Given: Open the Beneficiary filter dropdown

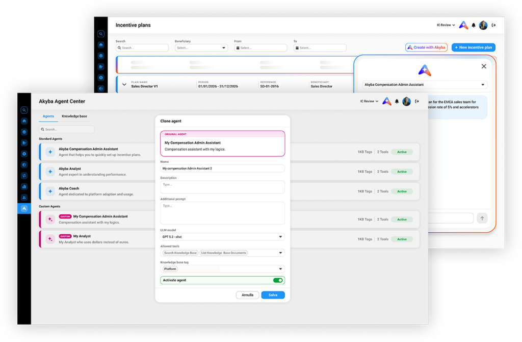Looking at the screenshot, I should coord(201,47).
